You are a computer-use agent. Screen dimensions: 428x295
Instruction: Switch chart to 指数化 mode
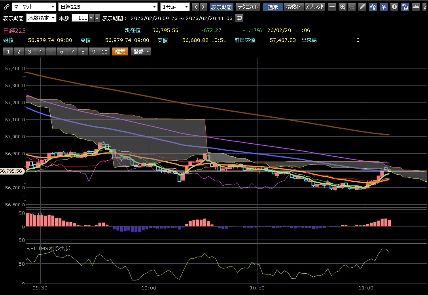tap(293, 7)
